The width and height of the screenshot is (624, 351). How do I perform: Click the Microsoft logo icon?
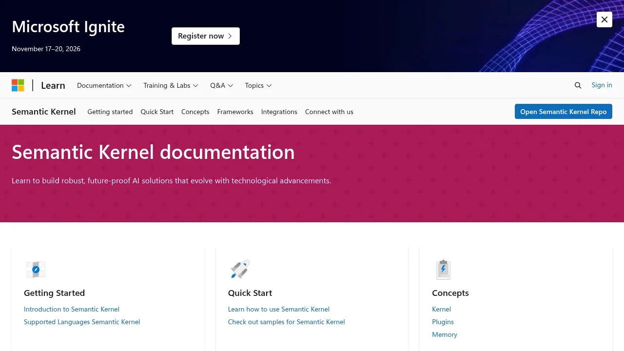pos(18,85)
